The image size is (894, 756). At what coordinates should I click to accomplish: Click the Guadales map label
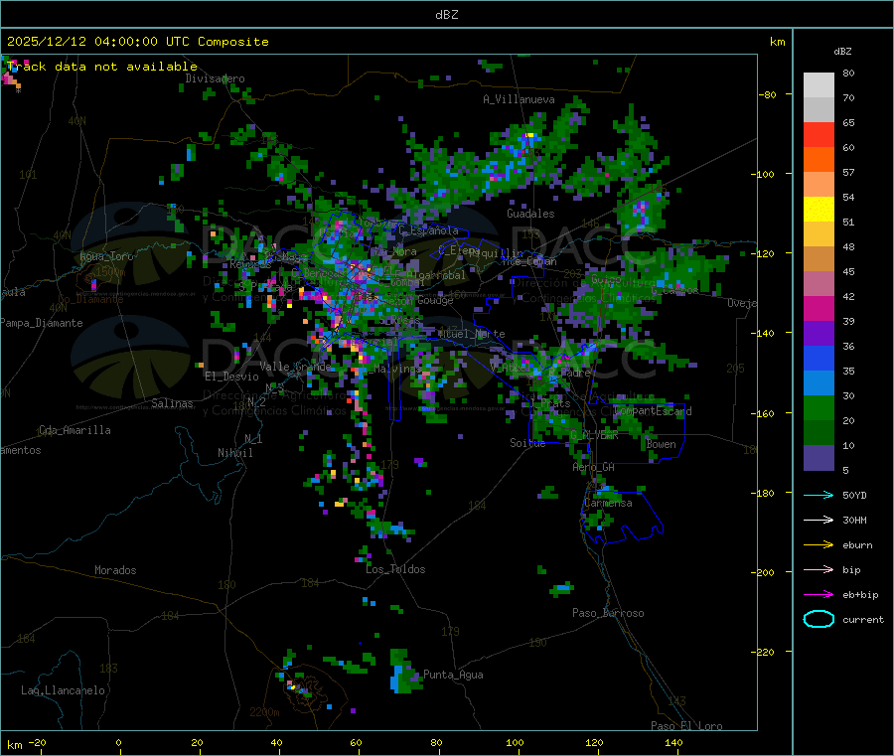click(x=530, y=214)
